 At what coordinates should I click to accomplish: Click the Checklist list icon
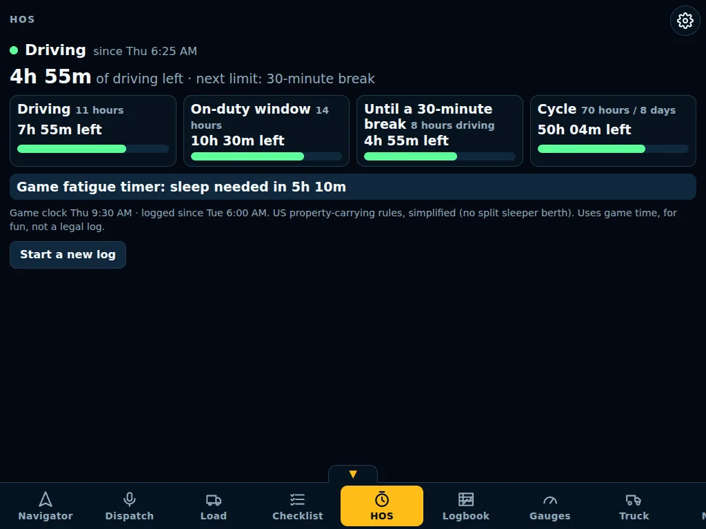tap(297, 499)
